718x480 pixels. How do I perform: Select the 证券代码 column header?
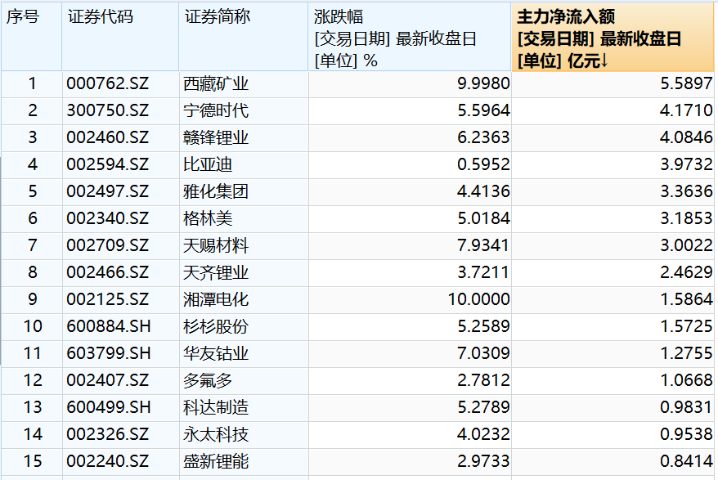tap(120, 37)
